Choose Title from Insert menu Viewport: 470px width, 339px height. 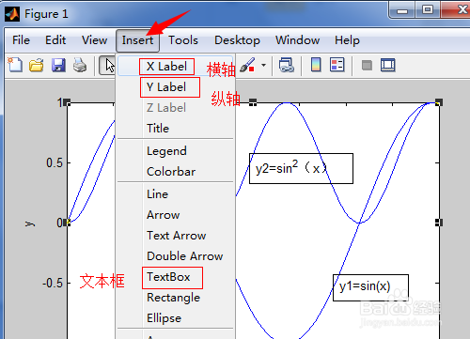[176, 129]
